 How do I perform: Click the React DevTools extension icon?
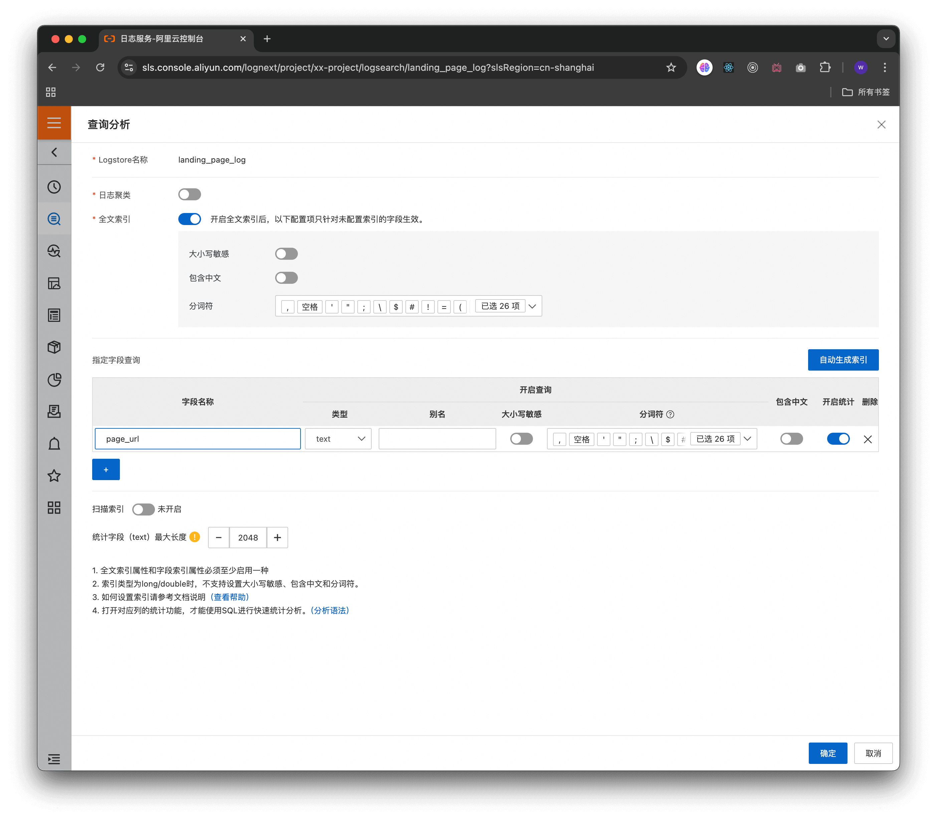728,68
